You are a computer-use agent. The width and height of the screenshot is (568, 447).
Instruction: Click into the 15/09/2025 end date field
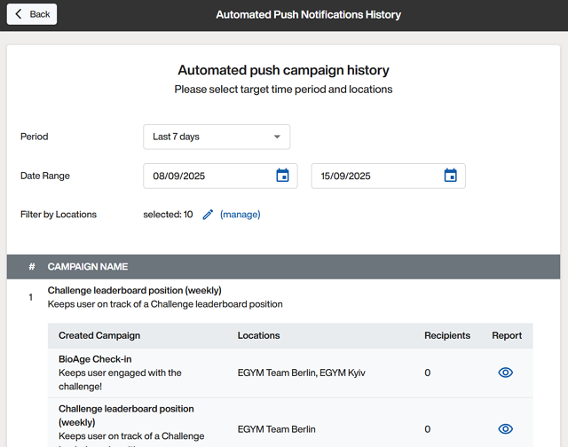376,176
